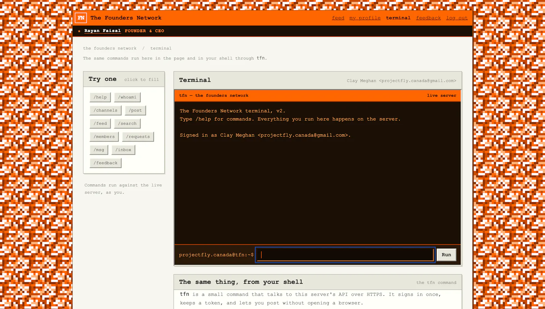This screenshot has height=309, width=545.
Task: Focus the terminal command input
Action: click(x=345, y=255)
